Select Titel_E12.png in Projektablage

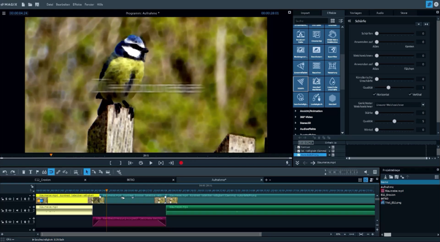coord(393,202)
